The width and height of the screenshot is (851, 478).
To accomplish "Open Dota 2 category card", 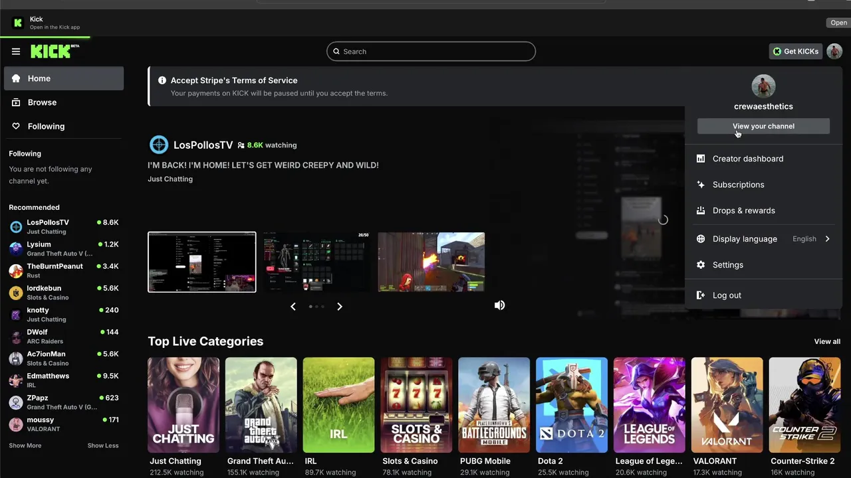I will coord(572,405).
